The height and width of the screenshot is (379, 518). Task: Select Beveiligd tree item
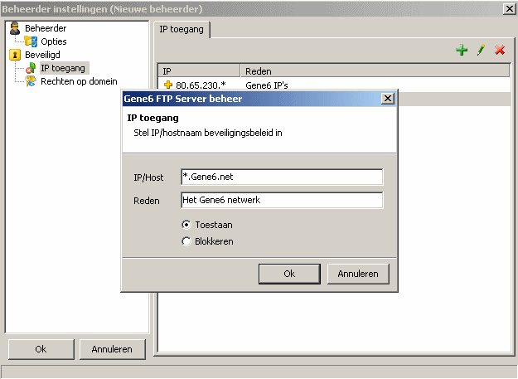point(42,55)
